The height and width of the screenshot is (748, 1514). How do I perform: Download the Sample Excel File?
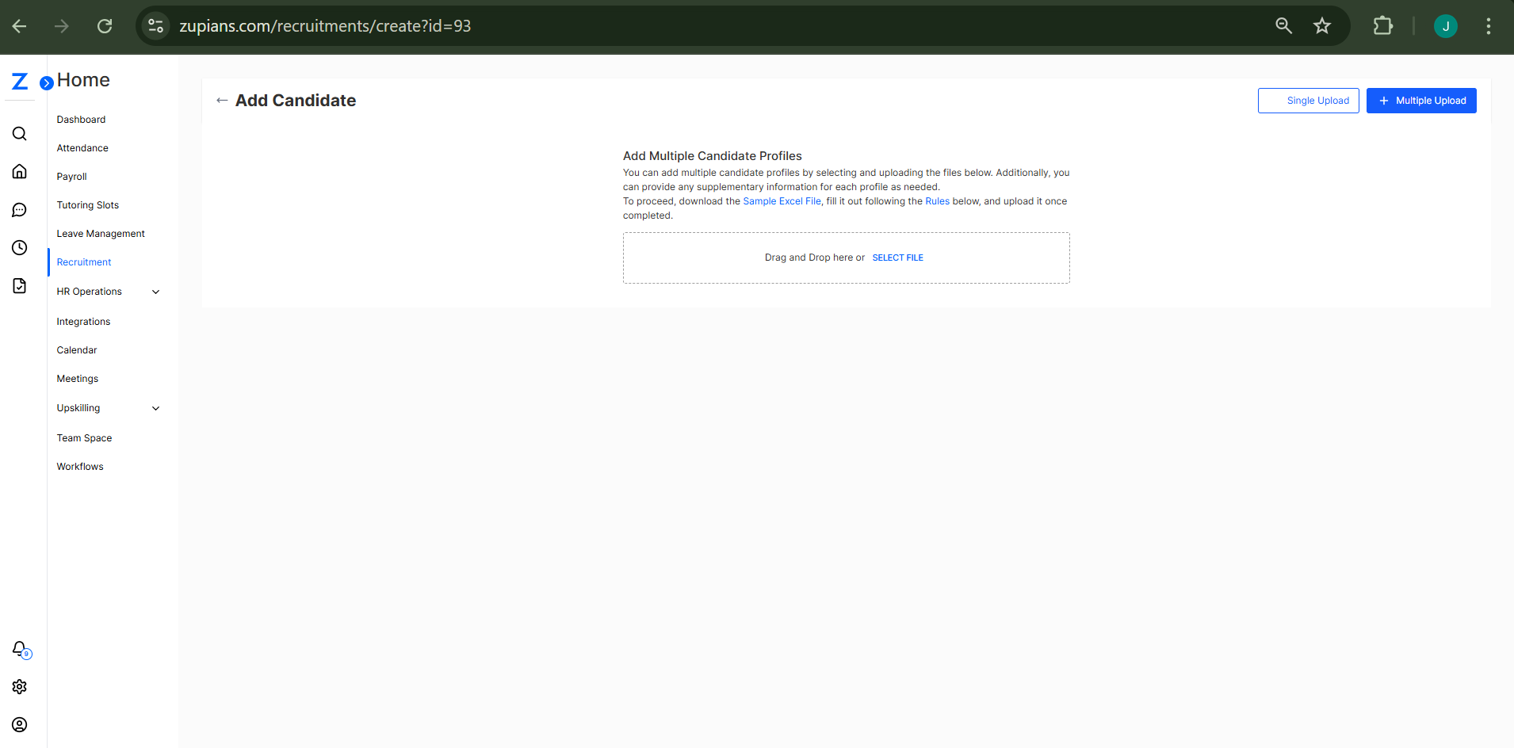[x=782, y=200]
